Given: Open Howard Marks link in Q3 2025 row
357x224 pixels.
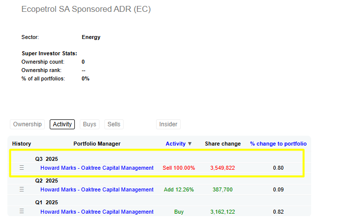Looking at the screenshot, I should [x=97, y=168].
